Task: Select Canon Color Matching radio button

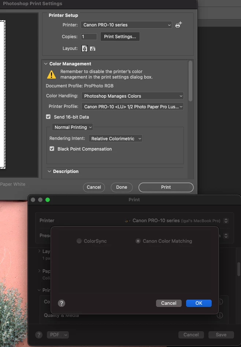Action: 138,241
